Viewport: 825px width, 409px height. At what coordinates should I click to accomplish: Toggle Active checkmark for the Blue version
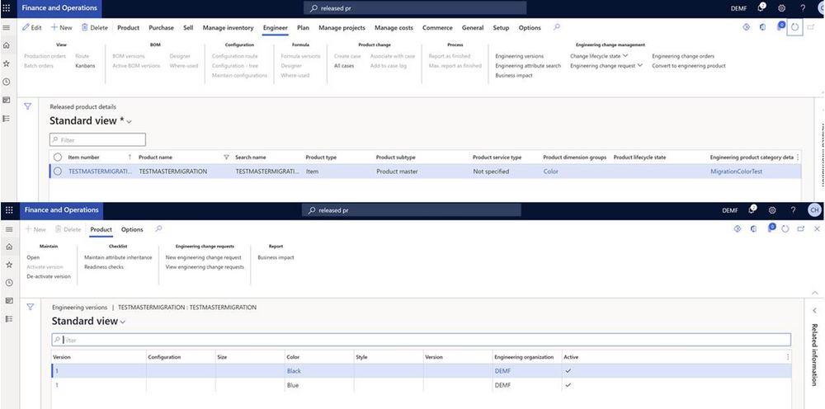tap(568, 385)
